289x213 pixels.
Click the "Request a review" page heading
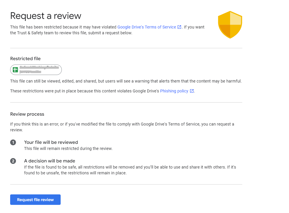click(x=46, y=16)
